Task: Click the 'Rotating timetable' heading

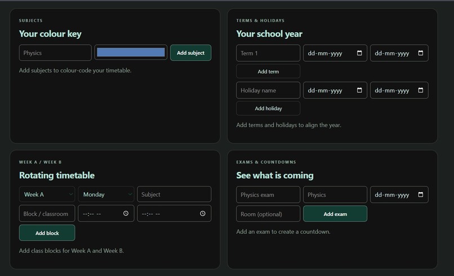Action: pos(57,175)
